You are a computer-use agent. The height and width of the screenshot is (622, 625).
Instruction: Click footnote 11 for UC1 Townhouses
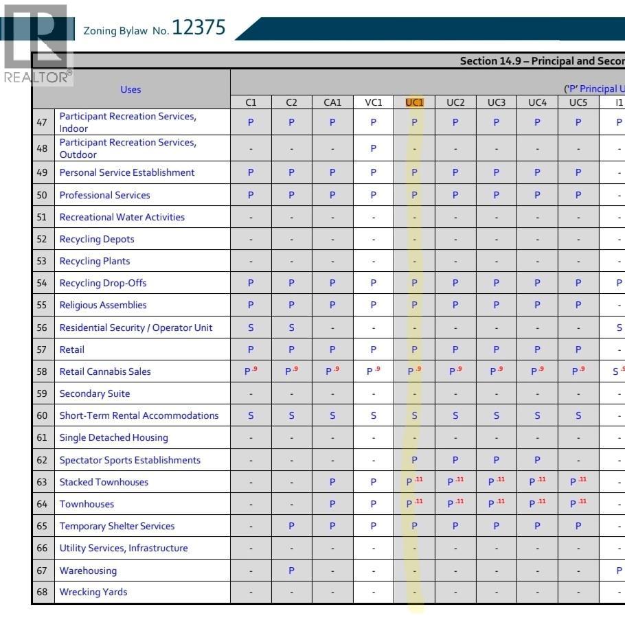tap(418, 501)
